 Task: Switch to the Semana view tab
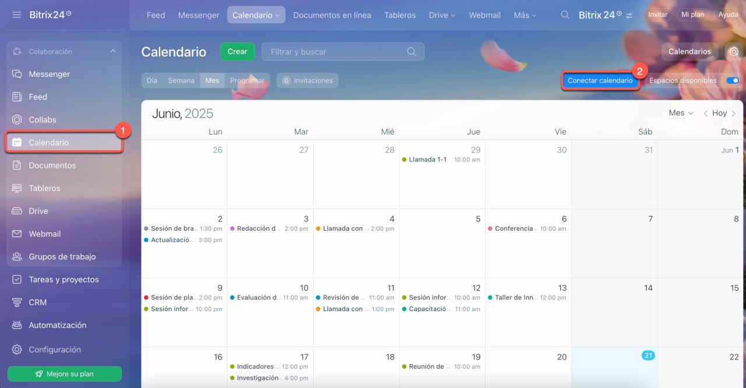(181, 80)
